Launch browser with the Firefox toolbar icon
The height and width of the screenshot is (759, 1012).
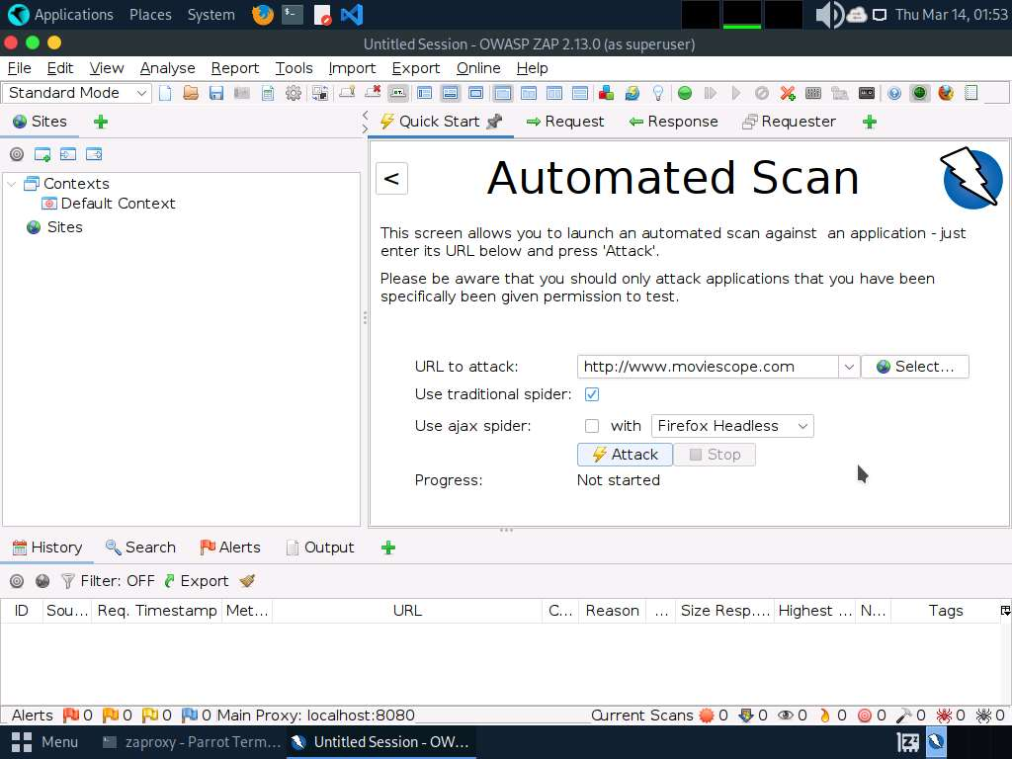[946, 93]
